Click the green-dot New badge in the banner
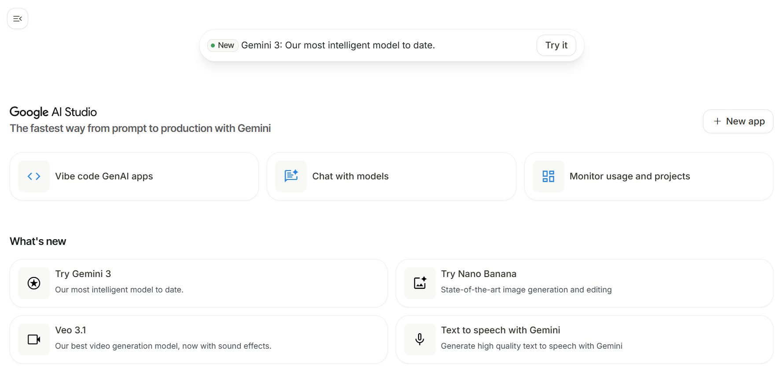The height and width of the screenshot is (372, 784). (223, 45)
